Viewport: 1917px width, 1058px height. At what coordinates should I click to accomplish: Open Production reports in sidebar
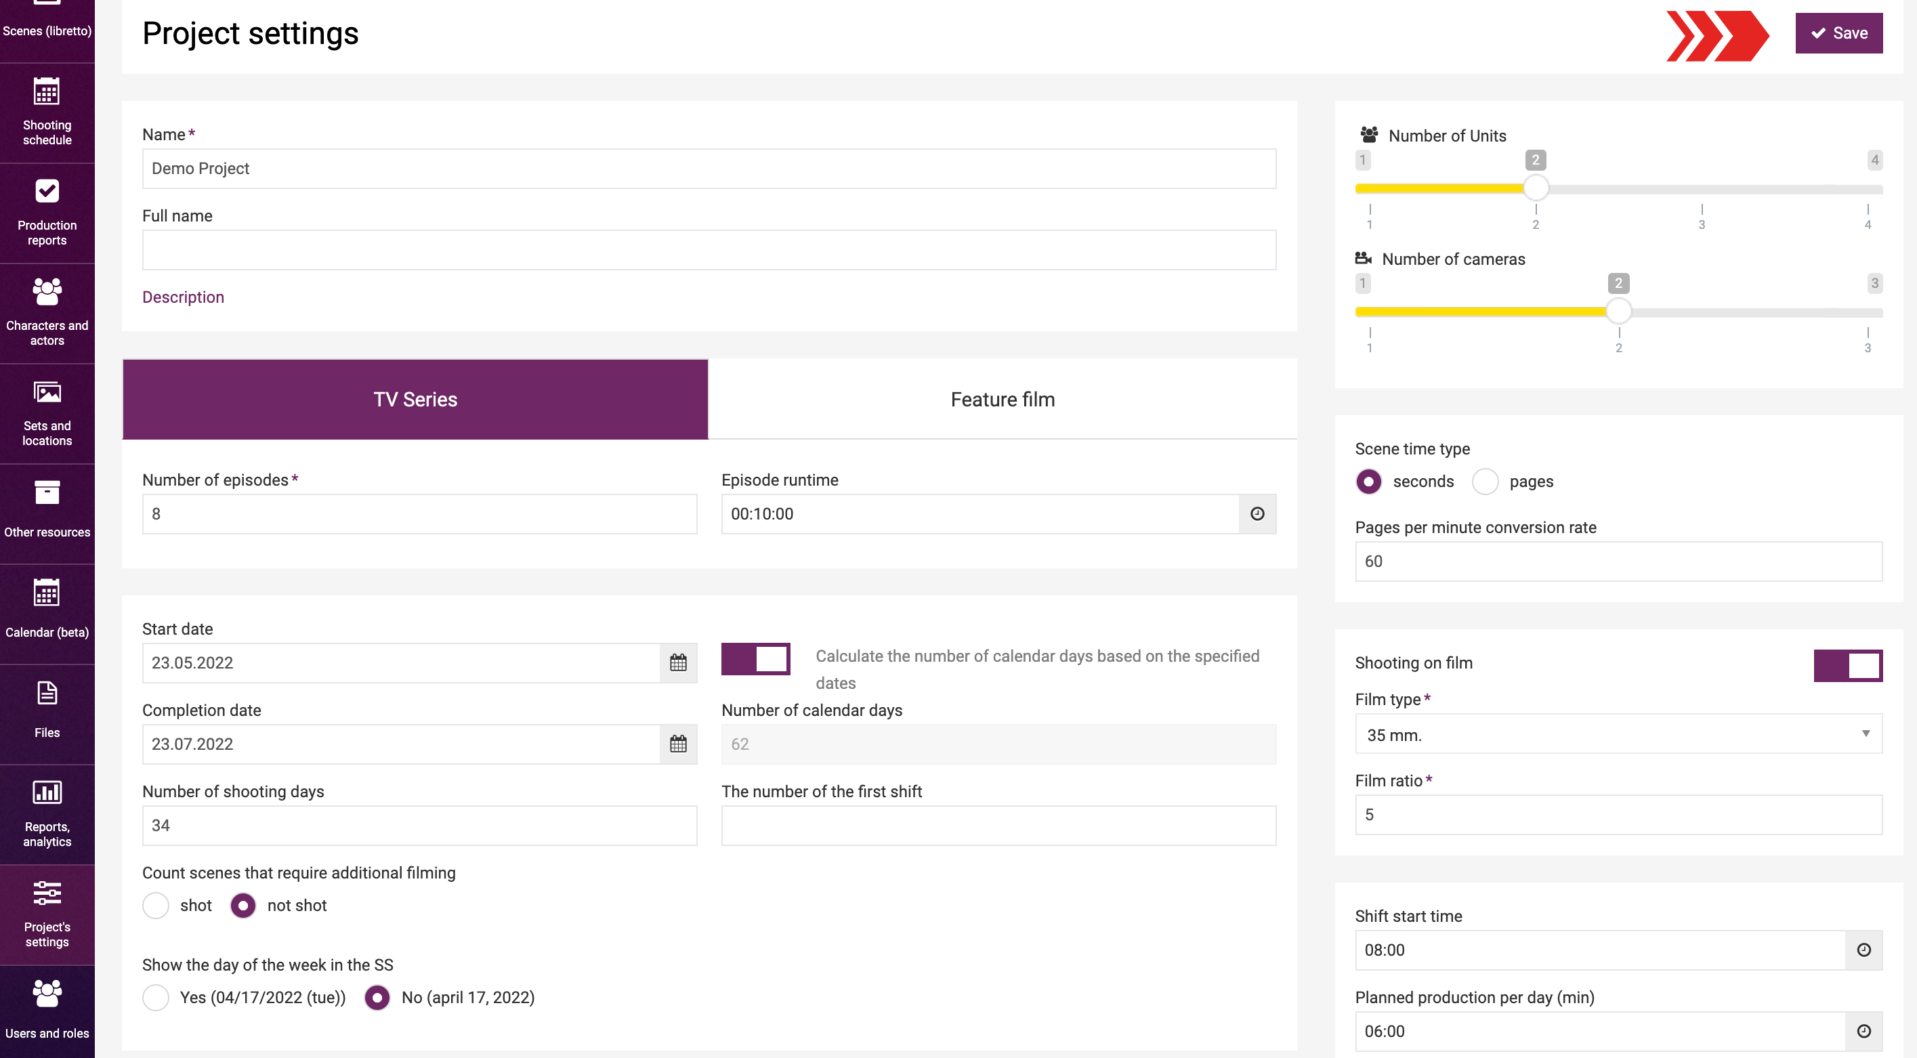tap(47, 213)
